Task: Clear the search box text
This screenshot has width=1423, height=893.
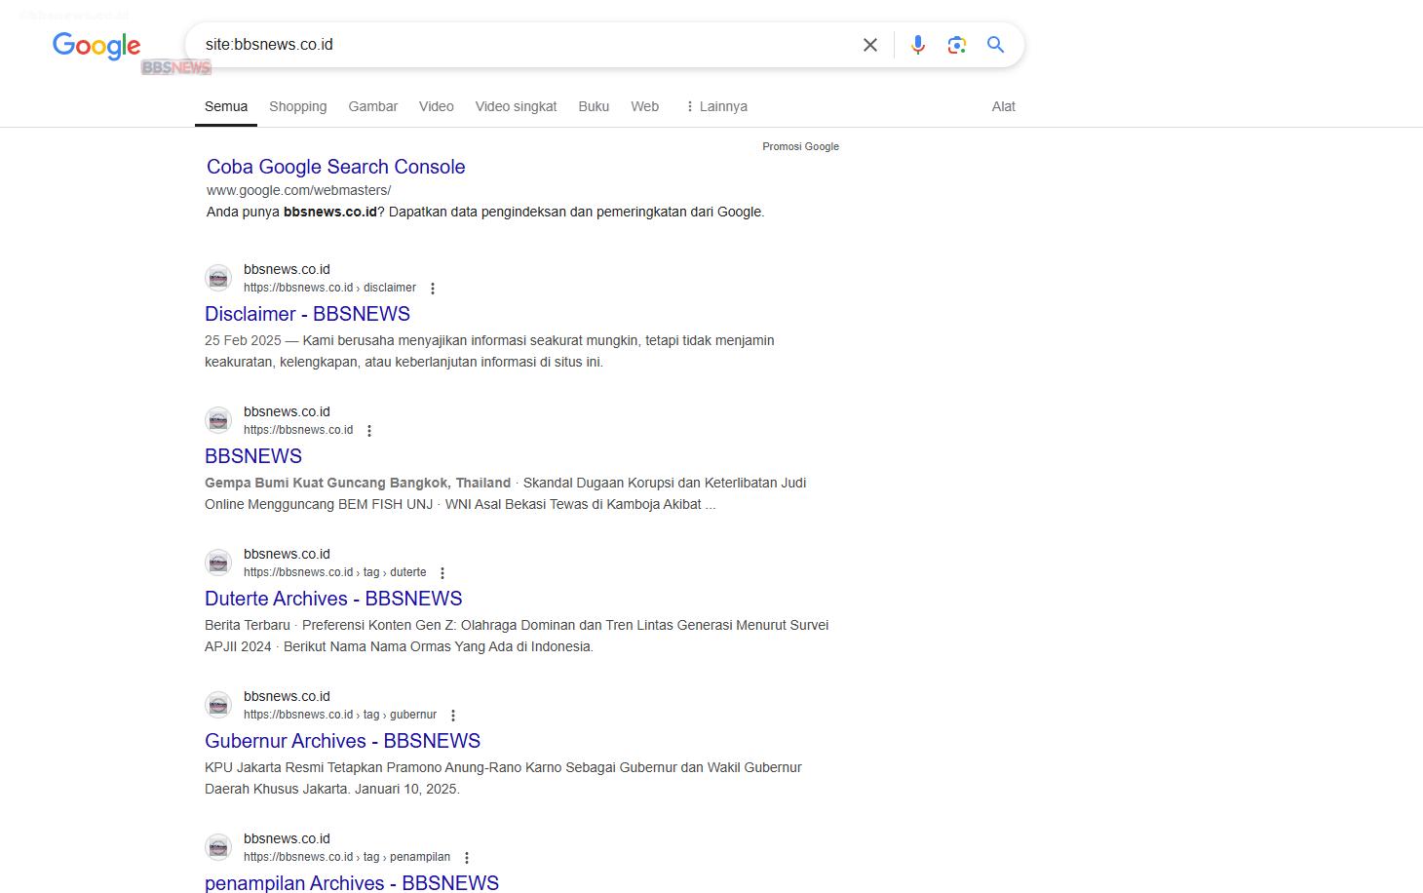Action: [870, 45]
